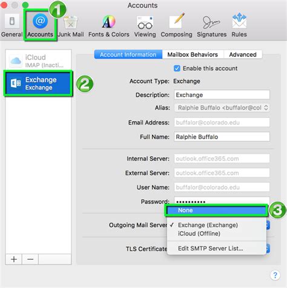Image resolution: width=287 pixels, height=288 pixels.
Task: Open Viewing preferences glasses icon
Action: coord(145,22)
